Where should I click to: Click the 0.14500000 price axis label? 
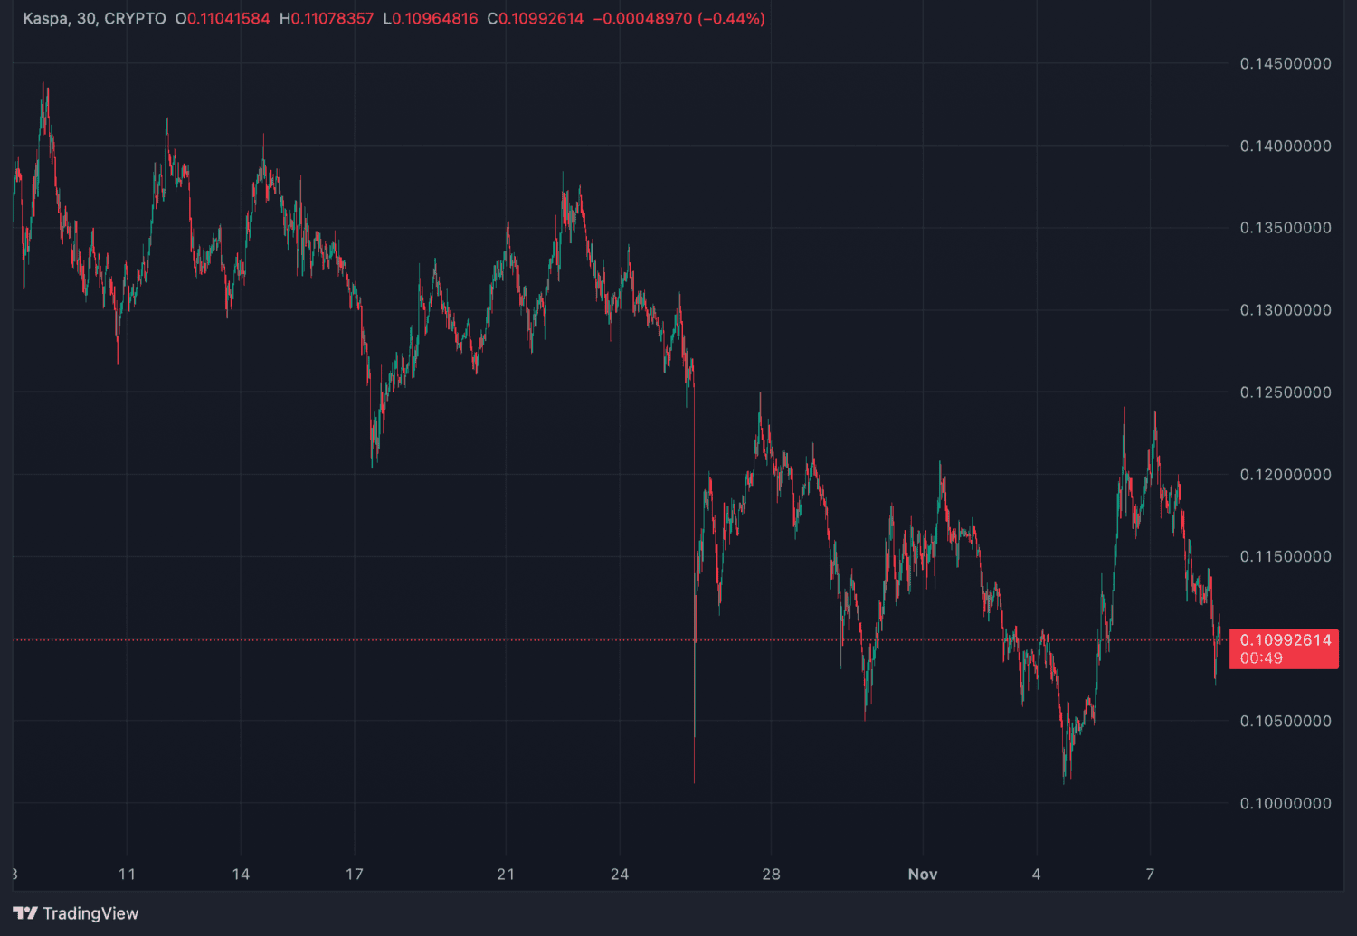click(1286, 63)
